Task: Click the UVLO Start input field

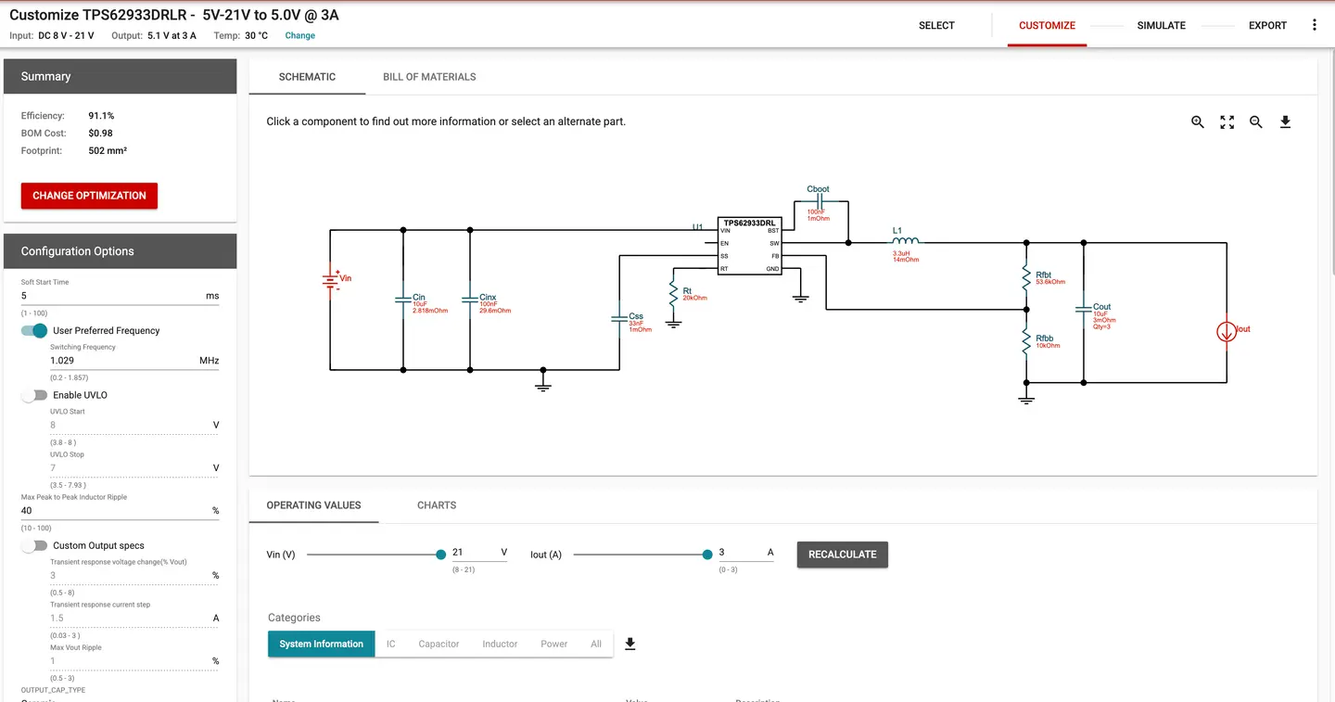Action: pos(134,425)
